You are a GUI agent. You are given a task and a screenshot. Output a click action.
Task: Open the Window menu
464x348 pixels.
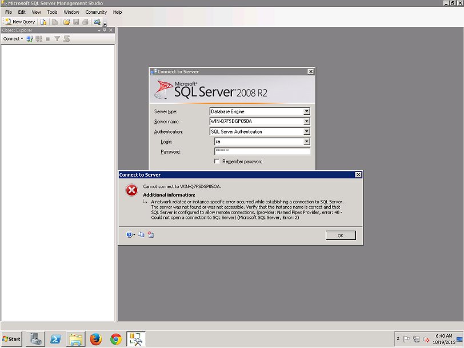coord(71,12)
